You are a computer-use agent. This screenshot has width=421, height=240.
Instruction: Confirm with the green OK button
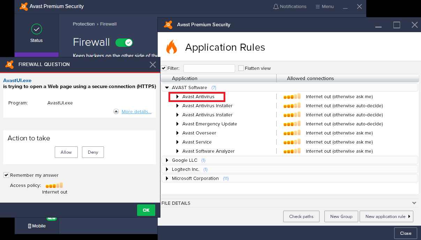[x=146, y=210]
